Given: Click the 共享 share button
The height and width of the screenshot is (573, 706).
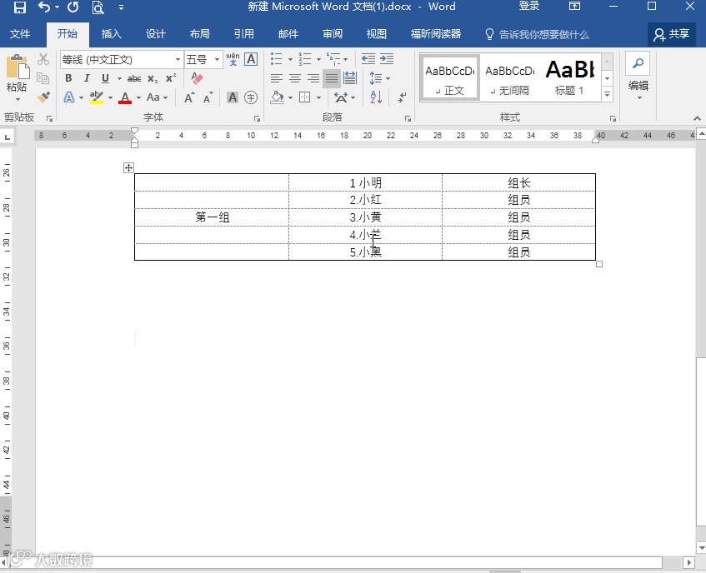Looking at the screenshot, I should click(x=672, y=34).
